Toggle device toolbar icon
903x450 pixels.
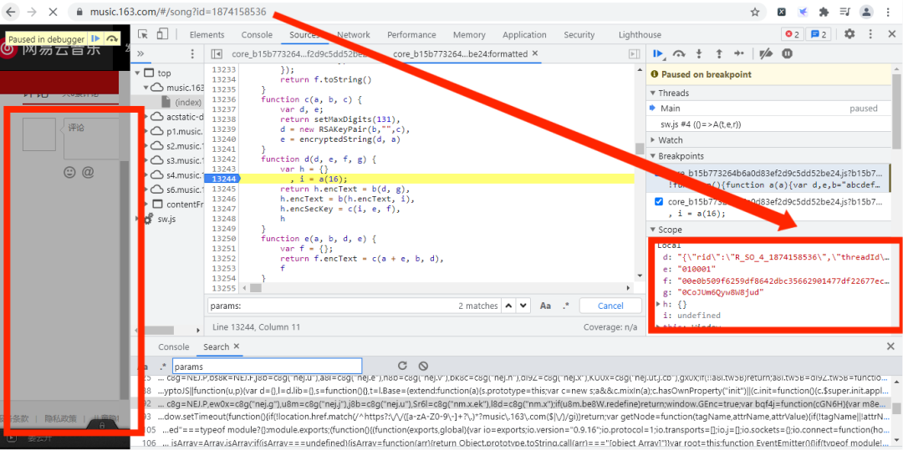pos(161,34)
